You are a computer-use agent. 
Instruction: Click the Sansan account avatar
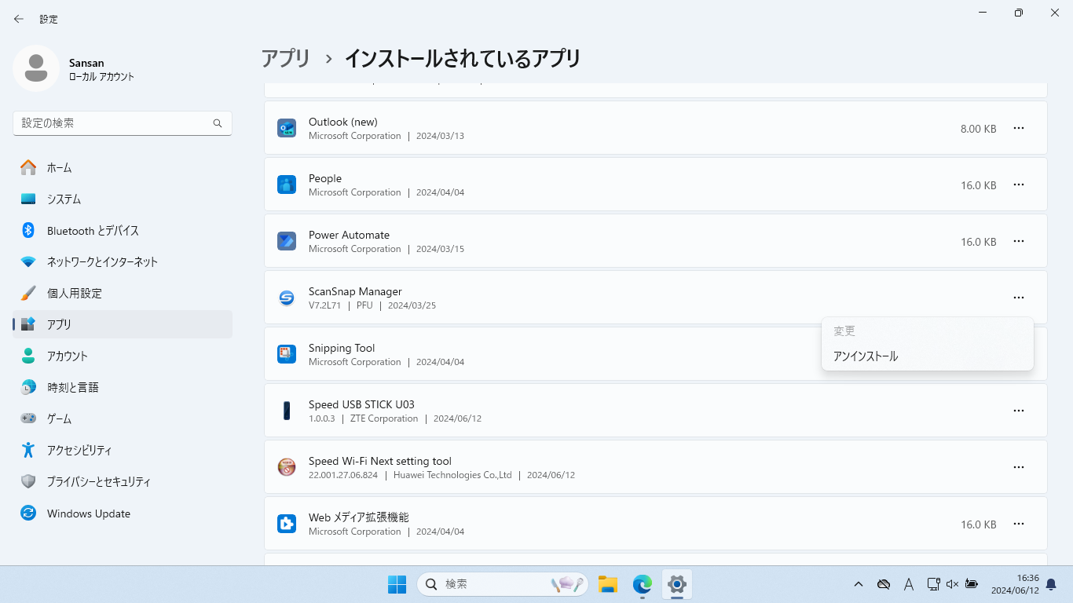[x=35, y=68]
